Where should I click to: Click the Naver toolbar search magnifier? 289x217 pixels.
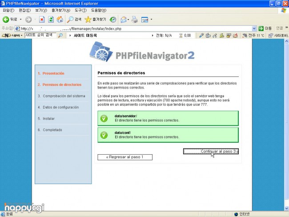(x=60, y=36)
